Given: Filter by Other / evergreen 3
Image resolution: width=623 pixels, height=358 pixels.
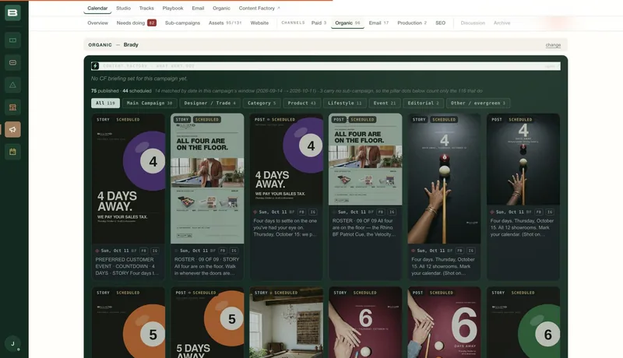Looking at the screenshot, I should (x=478, y=104).
